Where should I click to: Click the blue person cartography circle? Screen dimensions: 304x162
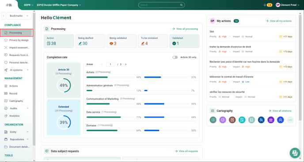280,120
